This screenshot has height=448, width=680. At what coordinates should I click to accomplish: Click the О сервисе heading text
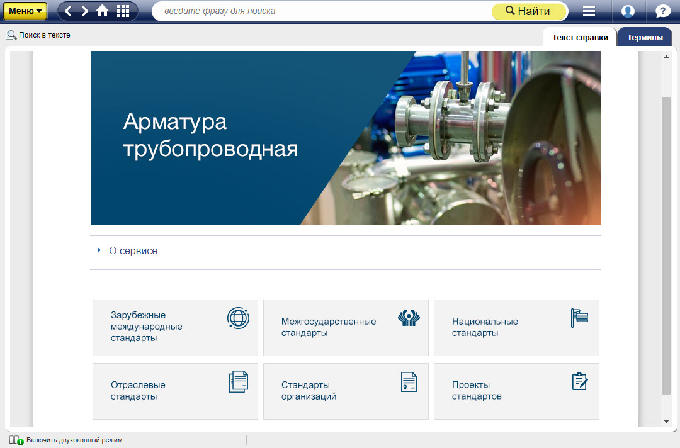click(x=133, y=251)
